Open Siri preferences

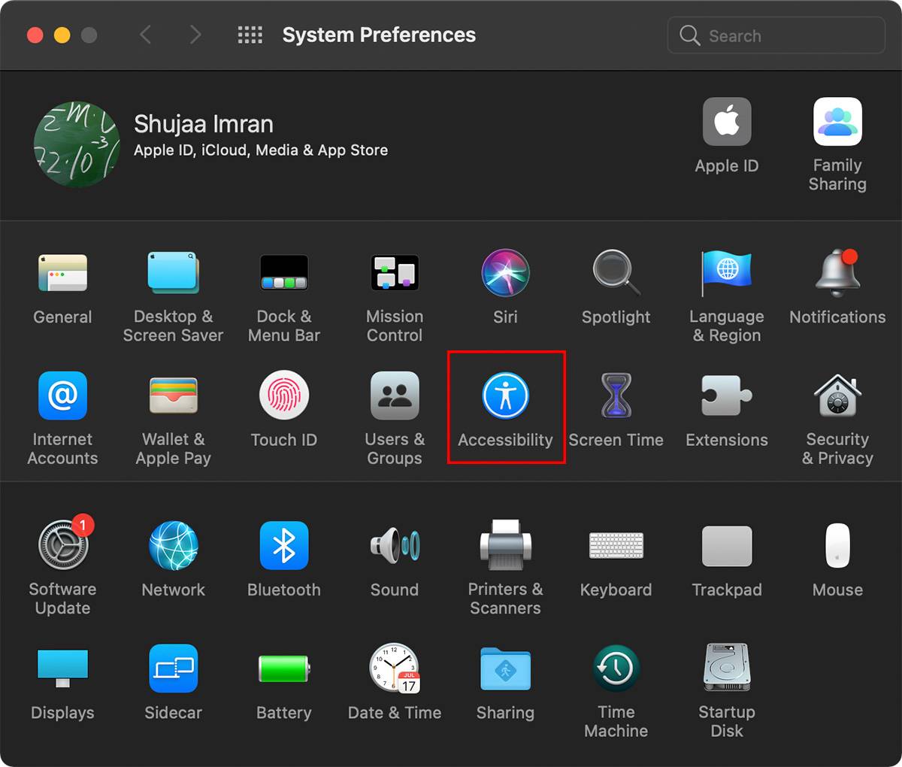(x=505, y=274)
